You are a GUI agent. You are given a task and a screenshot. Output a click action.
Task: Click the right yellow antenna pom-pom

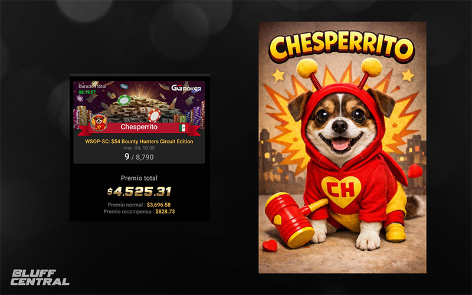pos(372,67)
